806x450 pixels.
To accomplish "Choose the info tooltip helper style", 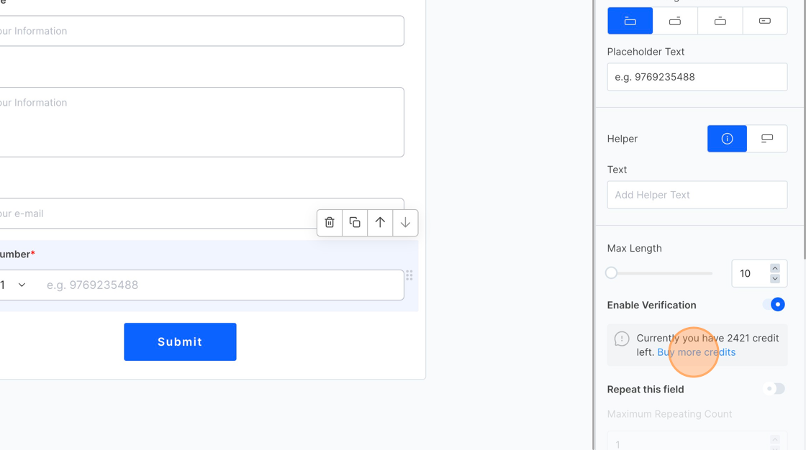I will (727, 139).
